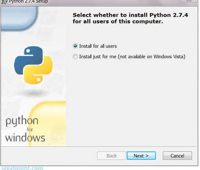Click the Next > button
The image size is (200, 170).
click(141, 156)
